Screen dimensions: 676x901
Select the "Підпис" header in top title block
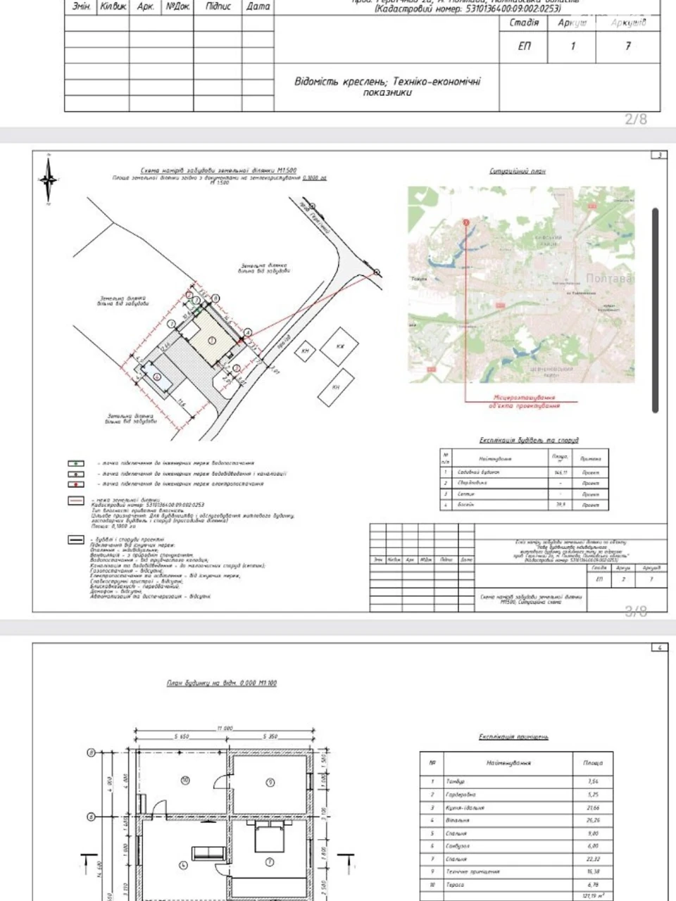(218, 6)
